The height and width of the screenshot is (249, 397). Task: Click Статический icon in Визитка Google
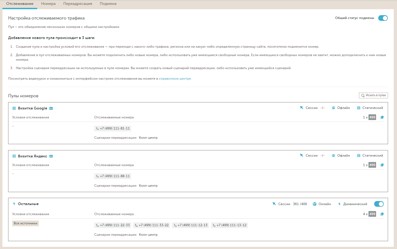point(359,108)
